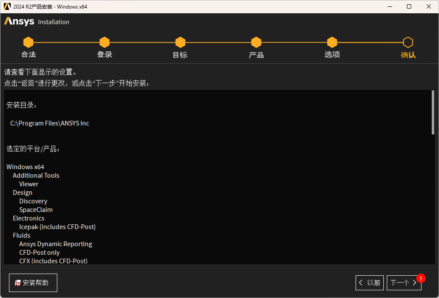Close the installer window
Screen dimensions: 439x298
(x=429, y=6)
